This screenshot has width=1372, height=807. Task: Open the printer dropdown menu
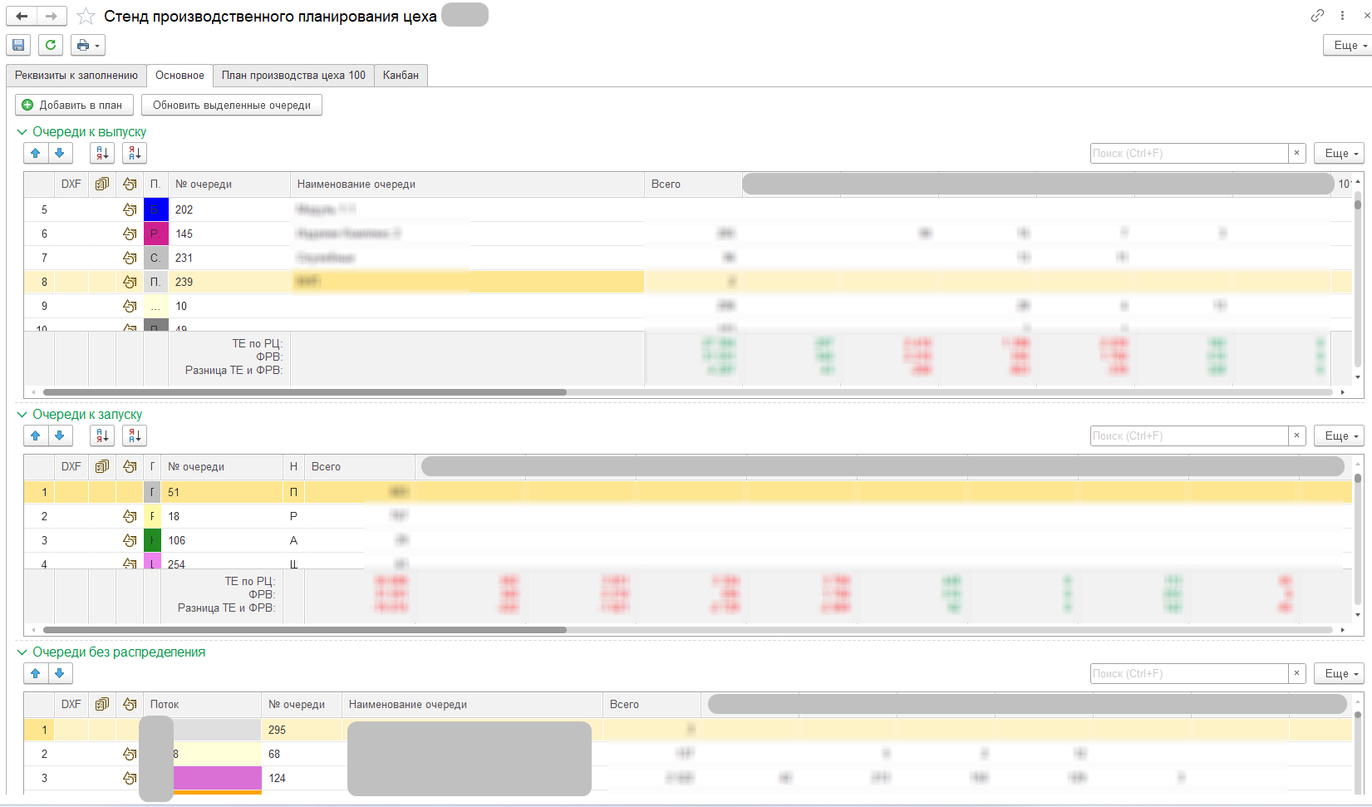coord(88,45)
